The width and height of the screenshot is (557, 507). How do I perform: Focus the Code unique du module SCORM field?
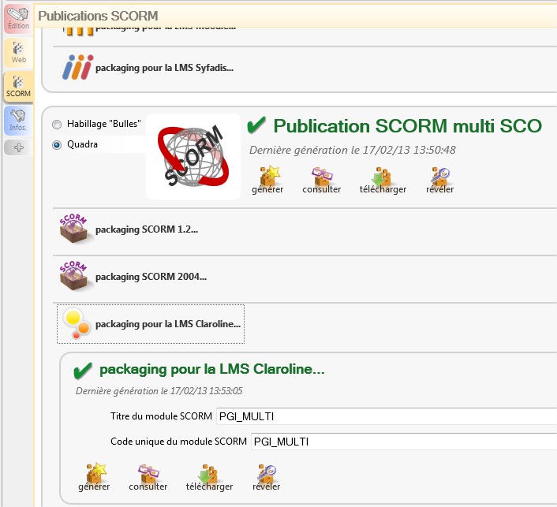[403, 442]
